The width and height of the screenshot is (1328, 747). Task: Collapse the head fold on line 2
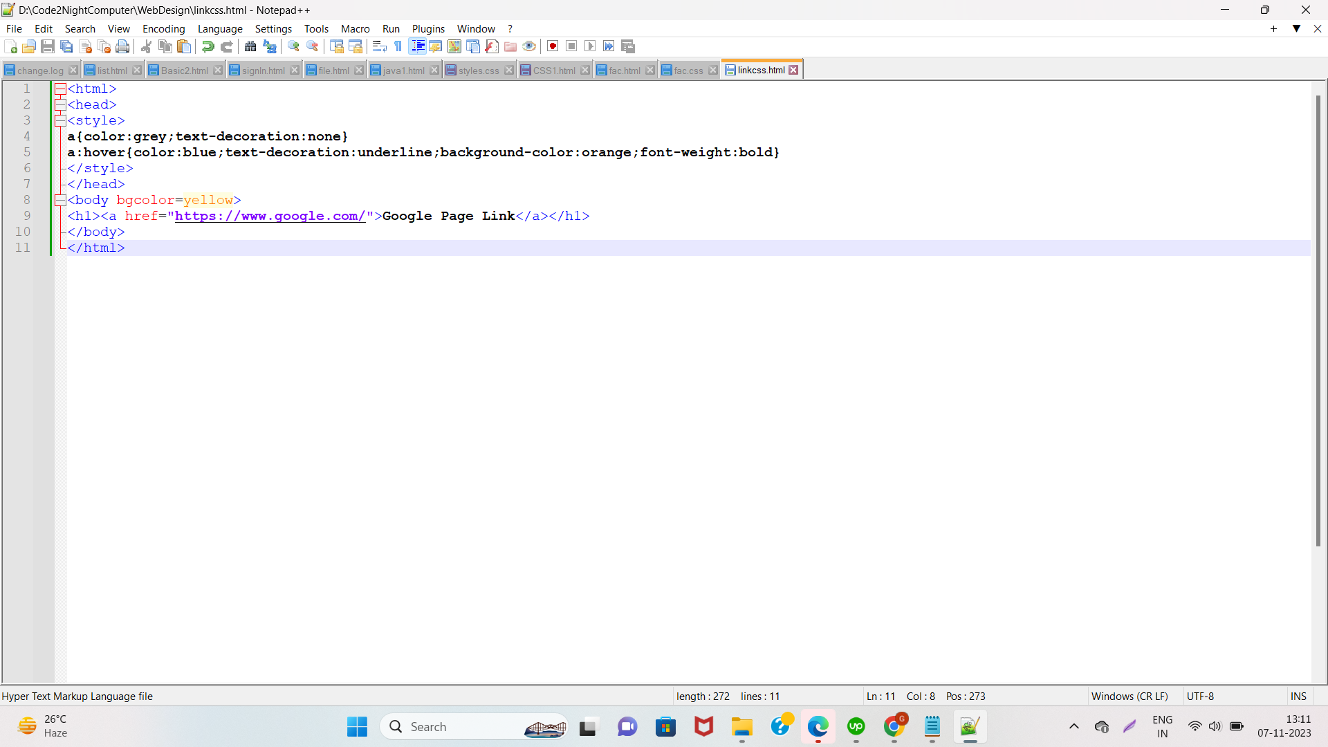pos(60,104)
